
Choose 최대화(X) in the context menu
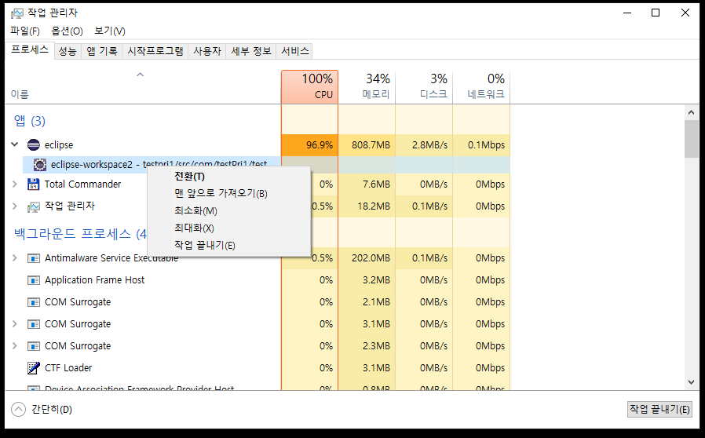pyautogui.click(x=229, y=228)
